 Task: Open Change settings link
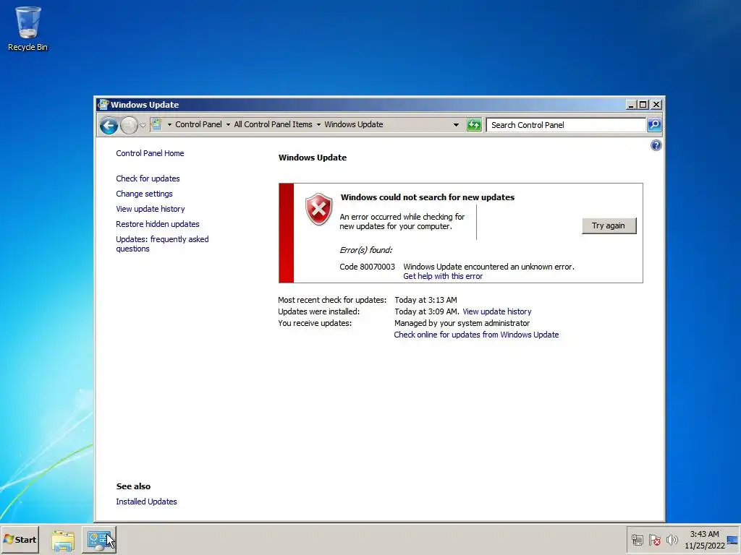coord(144,194)
